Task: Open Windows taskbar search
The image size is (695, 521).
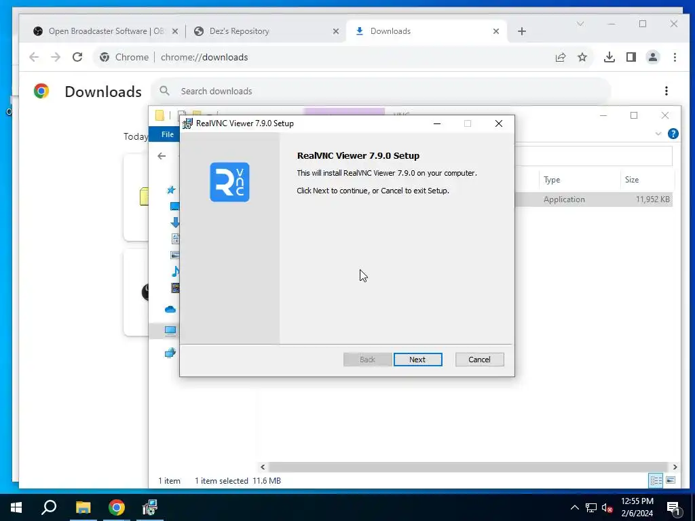Action: click(x=49, y=507)
